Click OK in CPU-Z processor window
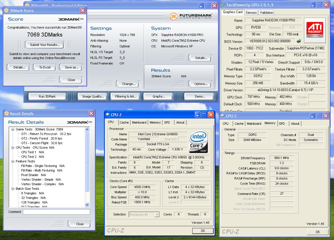334x240 pixels. coord(203,231)
